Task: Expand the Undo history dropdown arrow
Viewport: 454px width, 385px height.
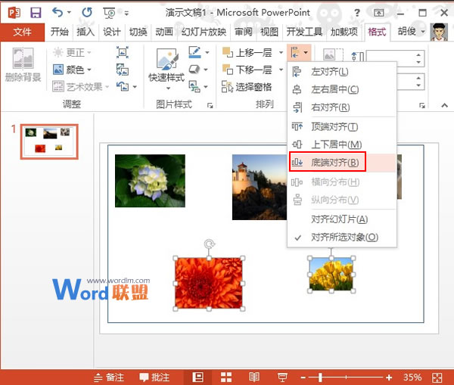Action: pyautogui.click(x=69, y=12)
